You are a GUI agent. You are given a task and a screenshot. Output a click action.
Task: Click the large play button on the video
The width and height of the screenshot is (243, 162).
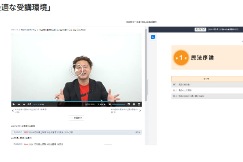[76, 70]
